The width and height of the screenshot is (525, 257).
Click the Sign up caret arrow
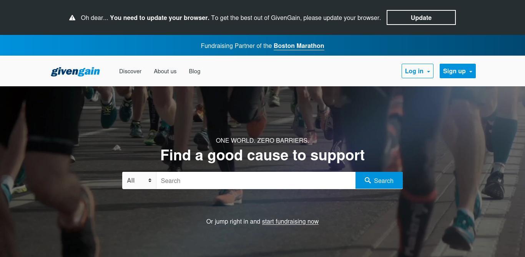click(x=470, y=72)
